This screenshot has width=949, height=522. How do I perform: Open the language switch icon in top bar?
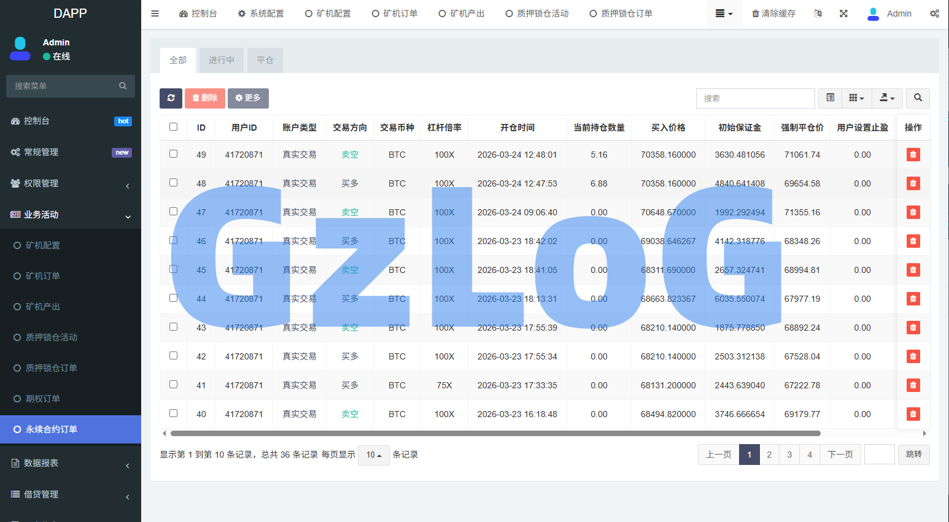[x=818, y=12]
